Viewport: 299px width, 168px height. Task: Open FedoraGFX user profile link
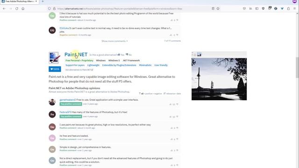point(65,112)
